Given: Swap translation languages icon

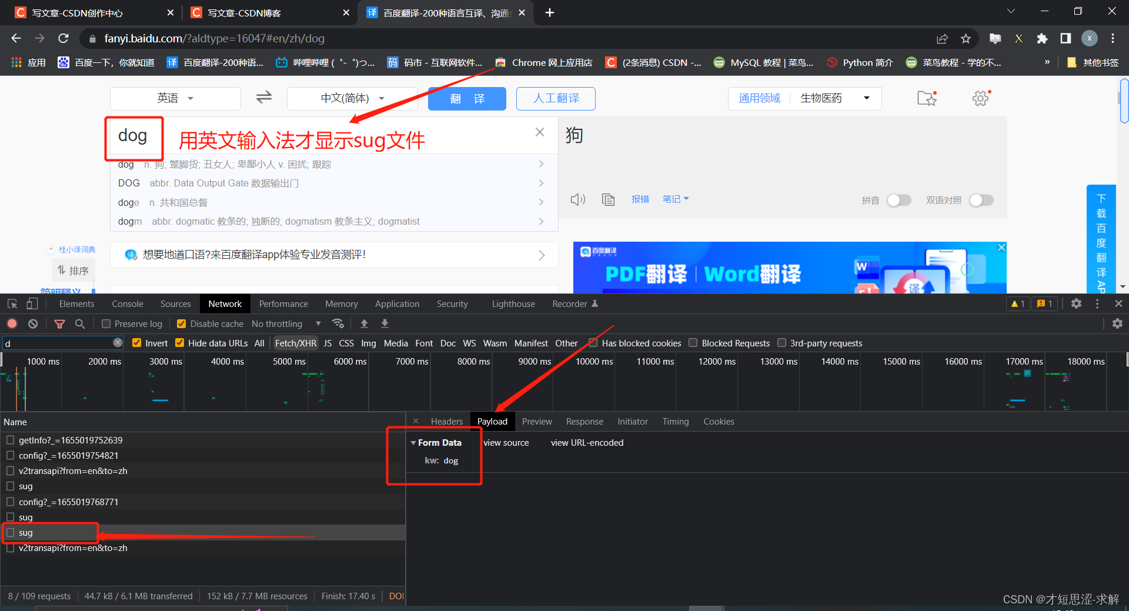Looking at the screenshot, I should [264, 97].
